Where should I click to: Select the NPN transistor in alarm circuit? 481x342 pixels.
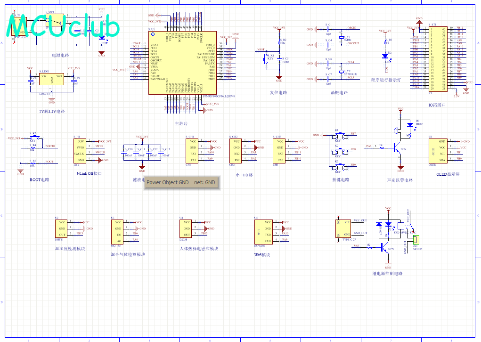pyautogui.click(x=398, y=148)
